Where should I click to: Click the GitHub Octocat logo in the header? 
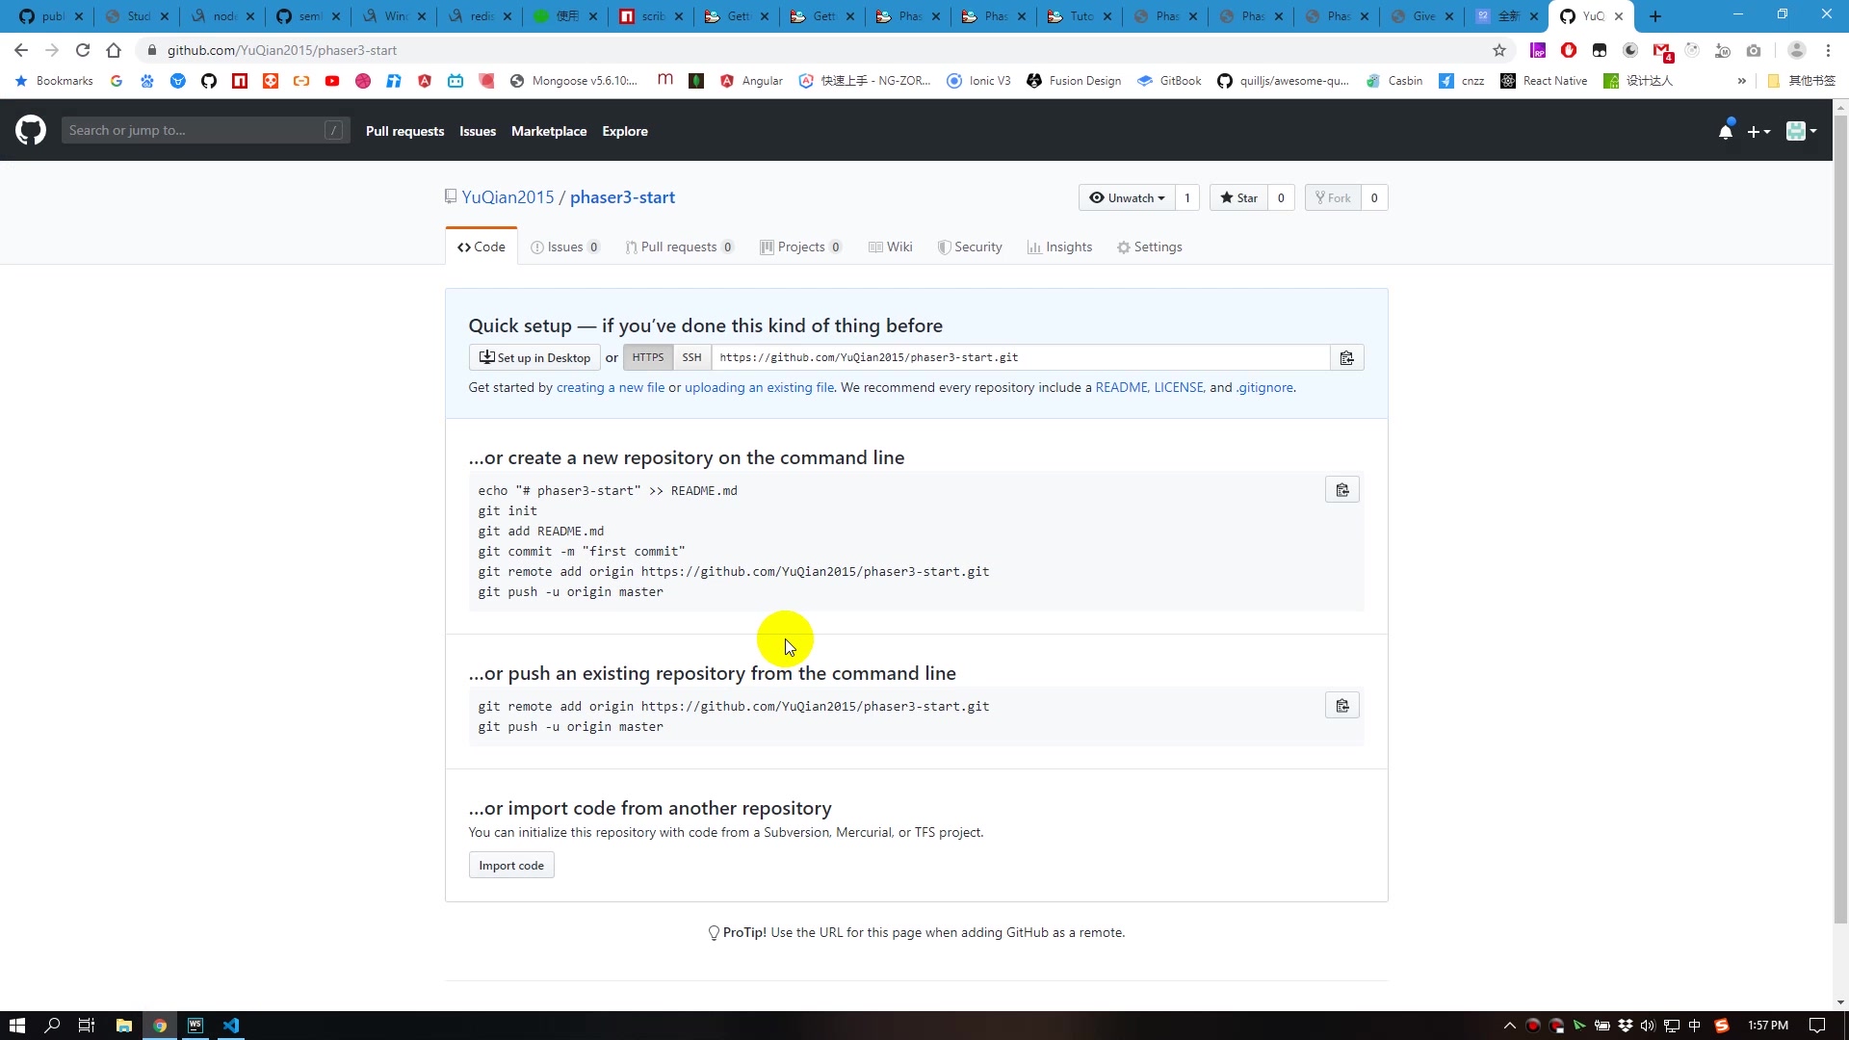coord(31,130)
